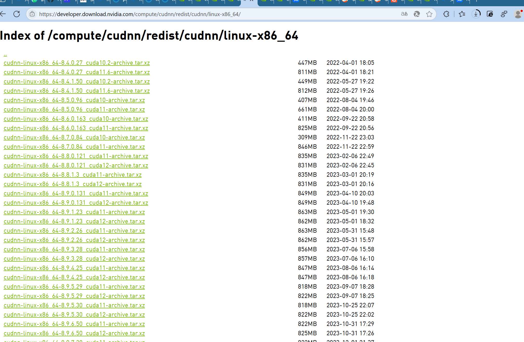Download cudnn 8.8.1.3 cuda12 archive
Image resolution: width=524 pixels, height=342 pixels.
pyautogui.click(x=73, y=184)
